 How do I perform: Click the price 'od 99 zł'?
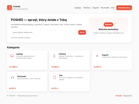pos(12,88)
